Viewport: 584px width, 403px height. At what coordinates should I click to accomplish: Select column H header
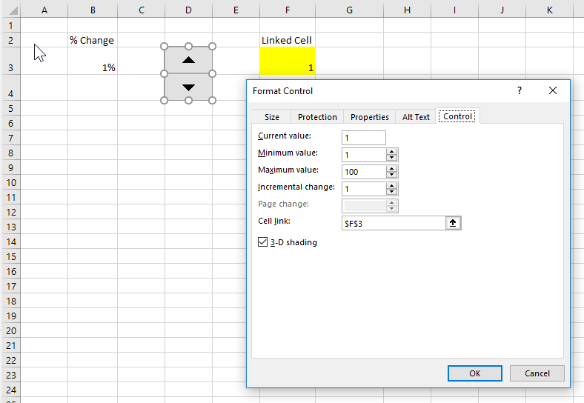coord(407,10)
